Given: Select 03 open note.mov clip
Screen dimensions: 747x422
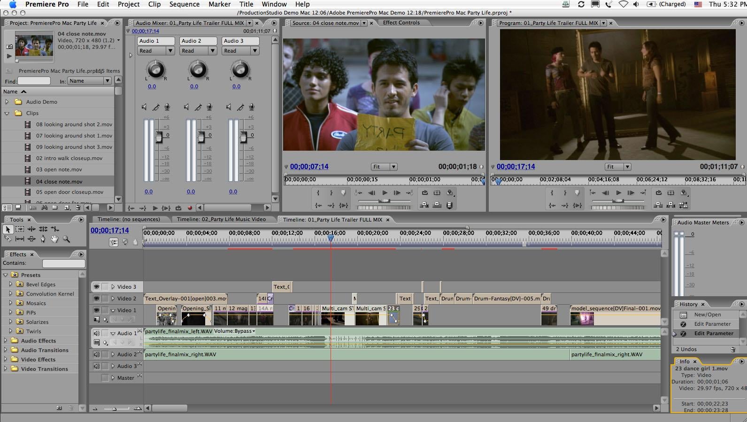Looking at the screenshot, I should coord(59,169).
